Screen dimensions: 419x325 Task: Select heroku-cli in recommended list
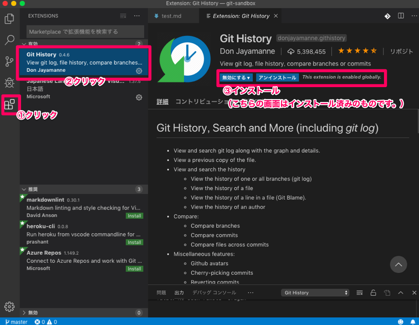[84, 234]
